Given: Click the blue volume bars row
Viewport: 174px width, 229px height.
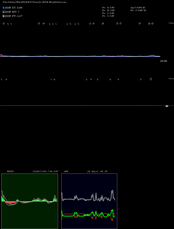Looking at the screenshot, I should coord(81,105).
